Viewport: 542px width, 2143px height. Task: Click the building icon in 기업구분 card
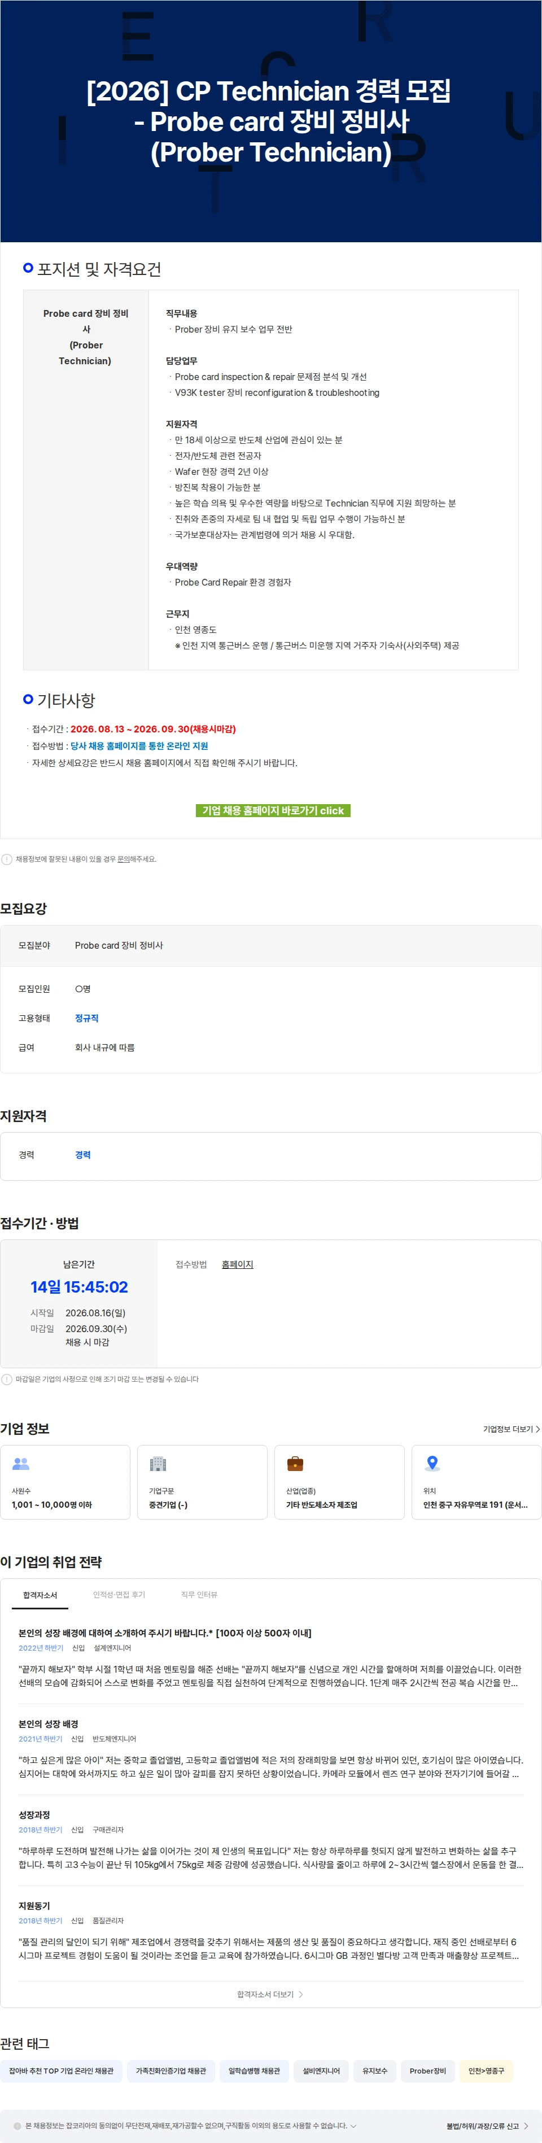click(158, 1463)
